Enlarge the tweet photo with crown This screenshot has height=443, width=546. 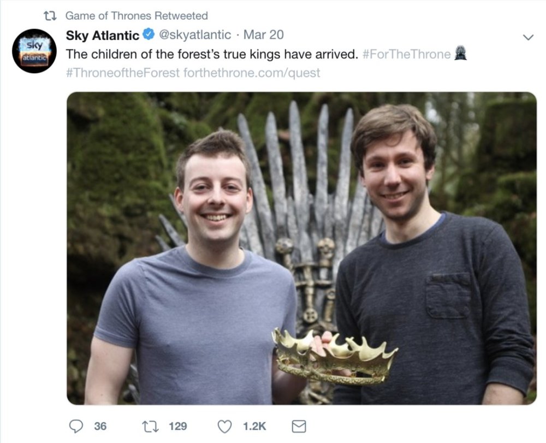tap(301, 249)
